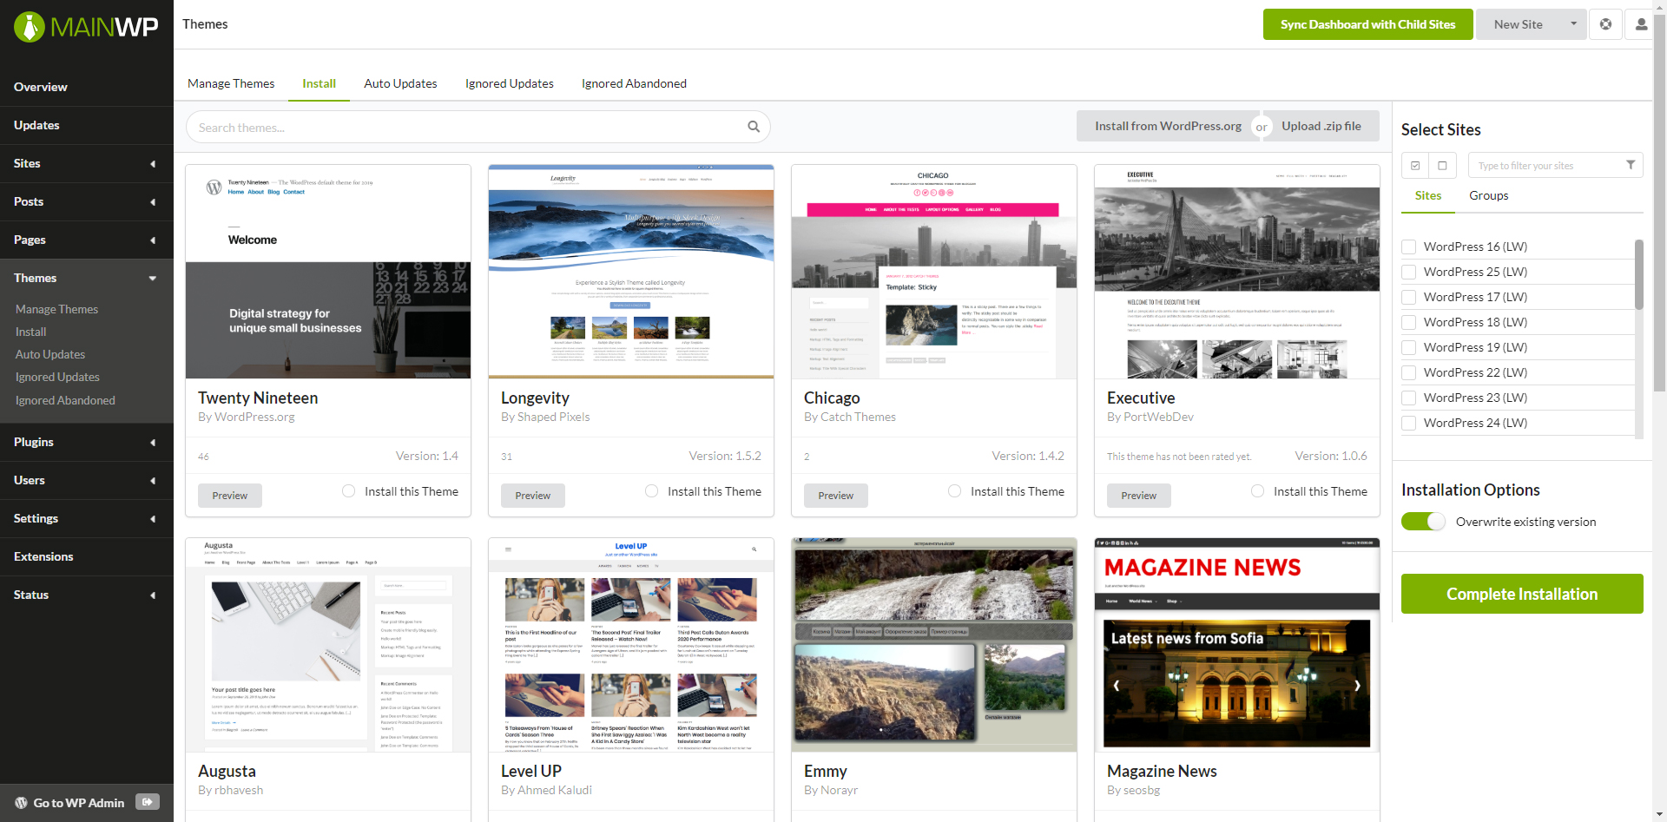Switch to the Auto Updates tab
This screenshot has height=822, width=1667.
coord(400,83)
